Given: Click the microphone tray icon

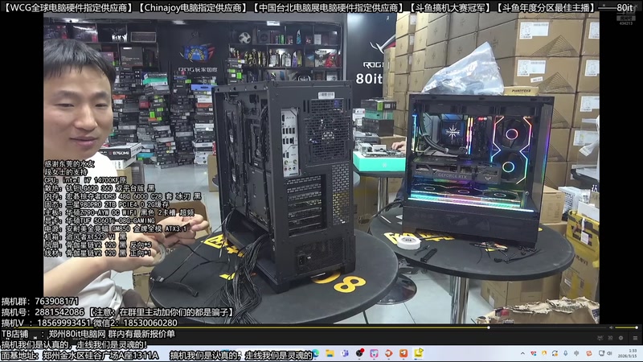Looking at the screenshot, I should pos(566,353).
